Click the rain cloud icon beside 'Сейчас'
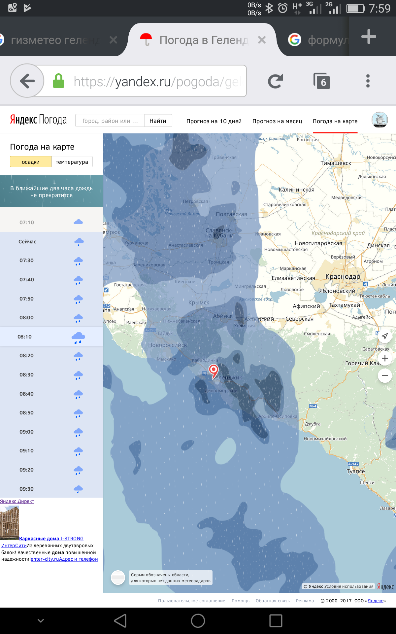Viewport: 396px width, 634px height. click(79, 242)
